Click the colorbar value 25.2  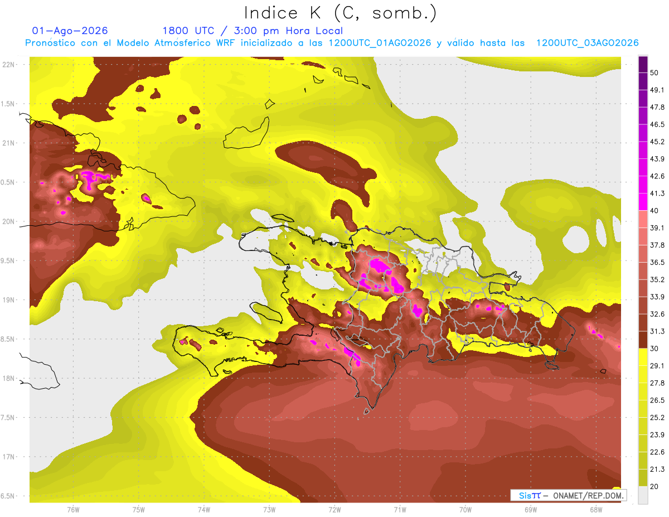(x=657, y=418)
